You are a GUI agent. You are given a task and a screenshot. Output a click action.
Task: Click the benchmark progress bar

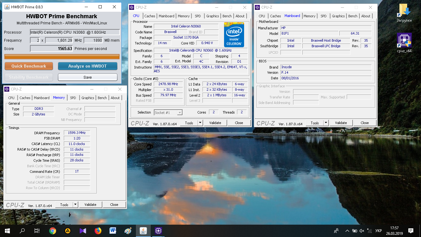click(x=62, y=56)
